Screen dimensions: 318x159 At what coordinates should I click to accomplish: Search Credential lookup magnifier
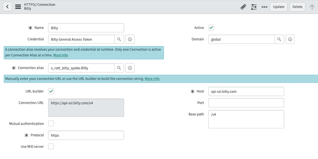pos(119,39)
